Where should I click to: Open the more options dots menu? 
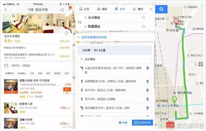click(69, 10)
